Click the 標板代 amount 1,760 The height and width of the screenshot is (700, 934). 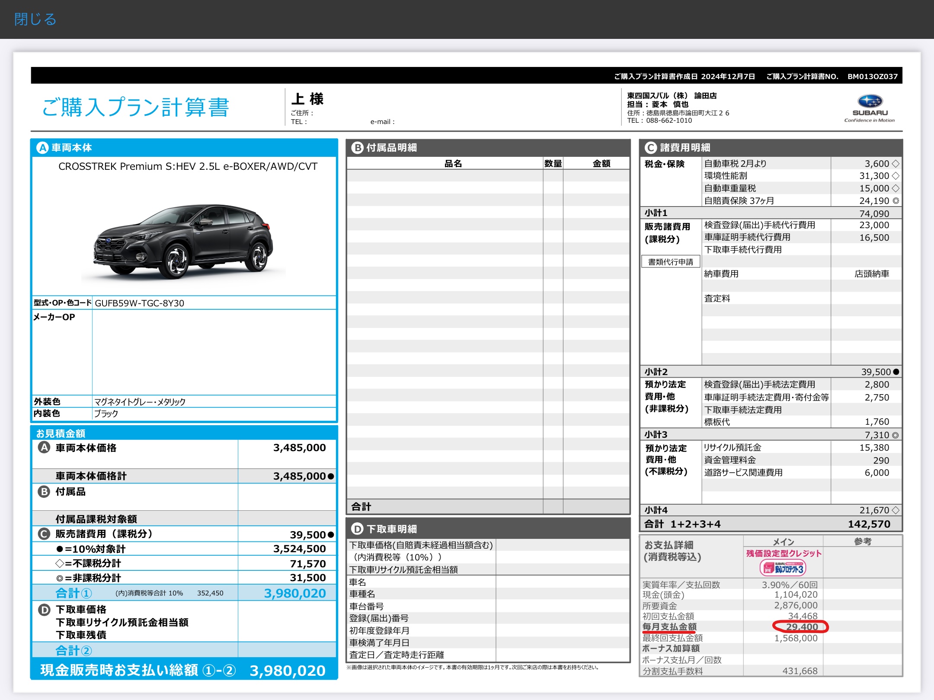(877, 422)
